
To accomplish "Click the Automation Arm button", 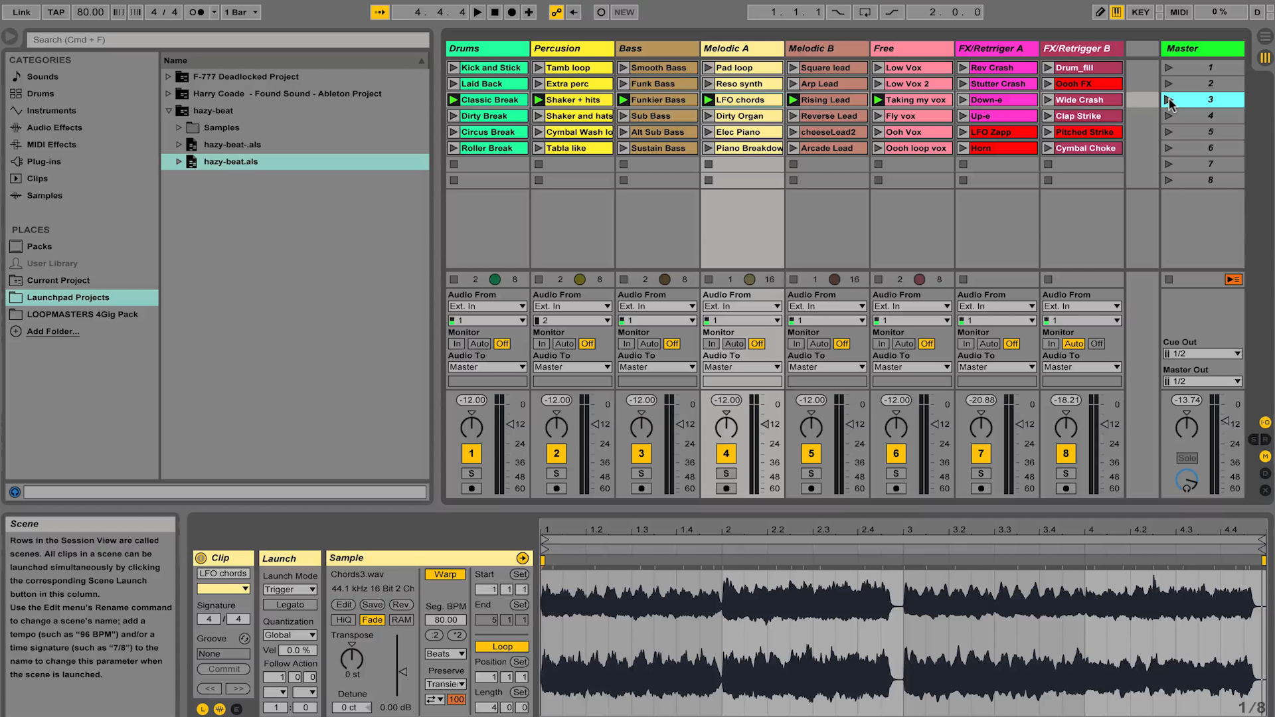I will (x=556, y=12).
